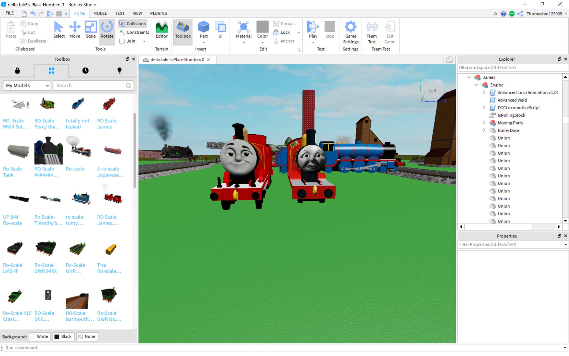Click the toolbox Search field

tap(88, 85)
